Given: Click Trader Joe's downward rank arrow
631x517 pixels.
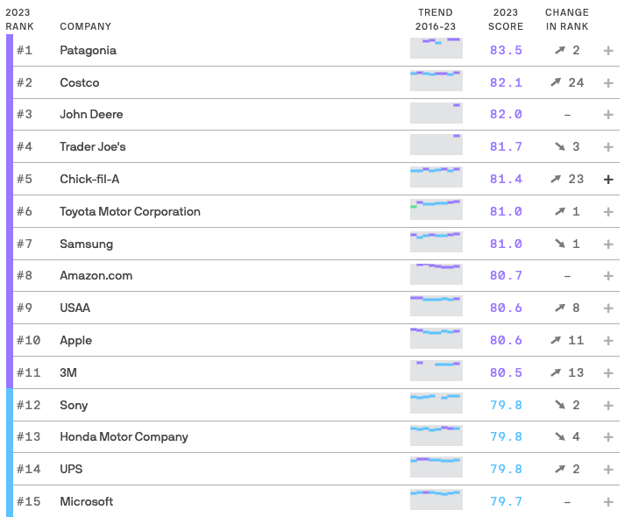Looking at the screenshot, I should tap(560, 146).
